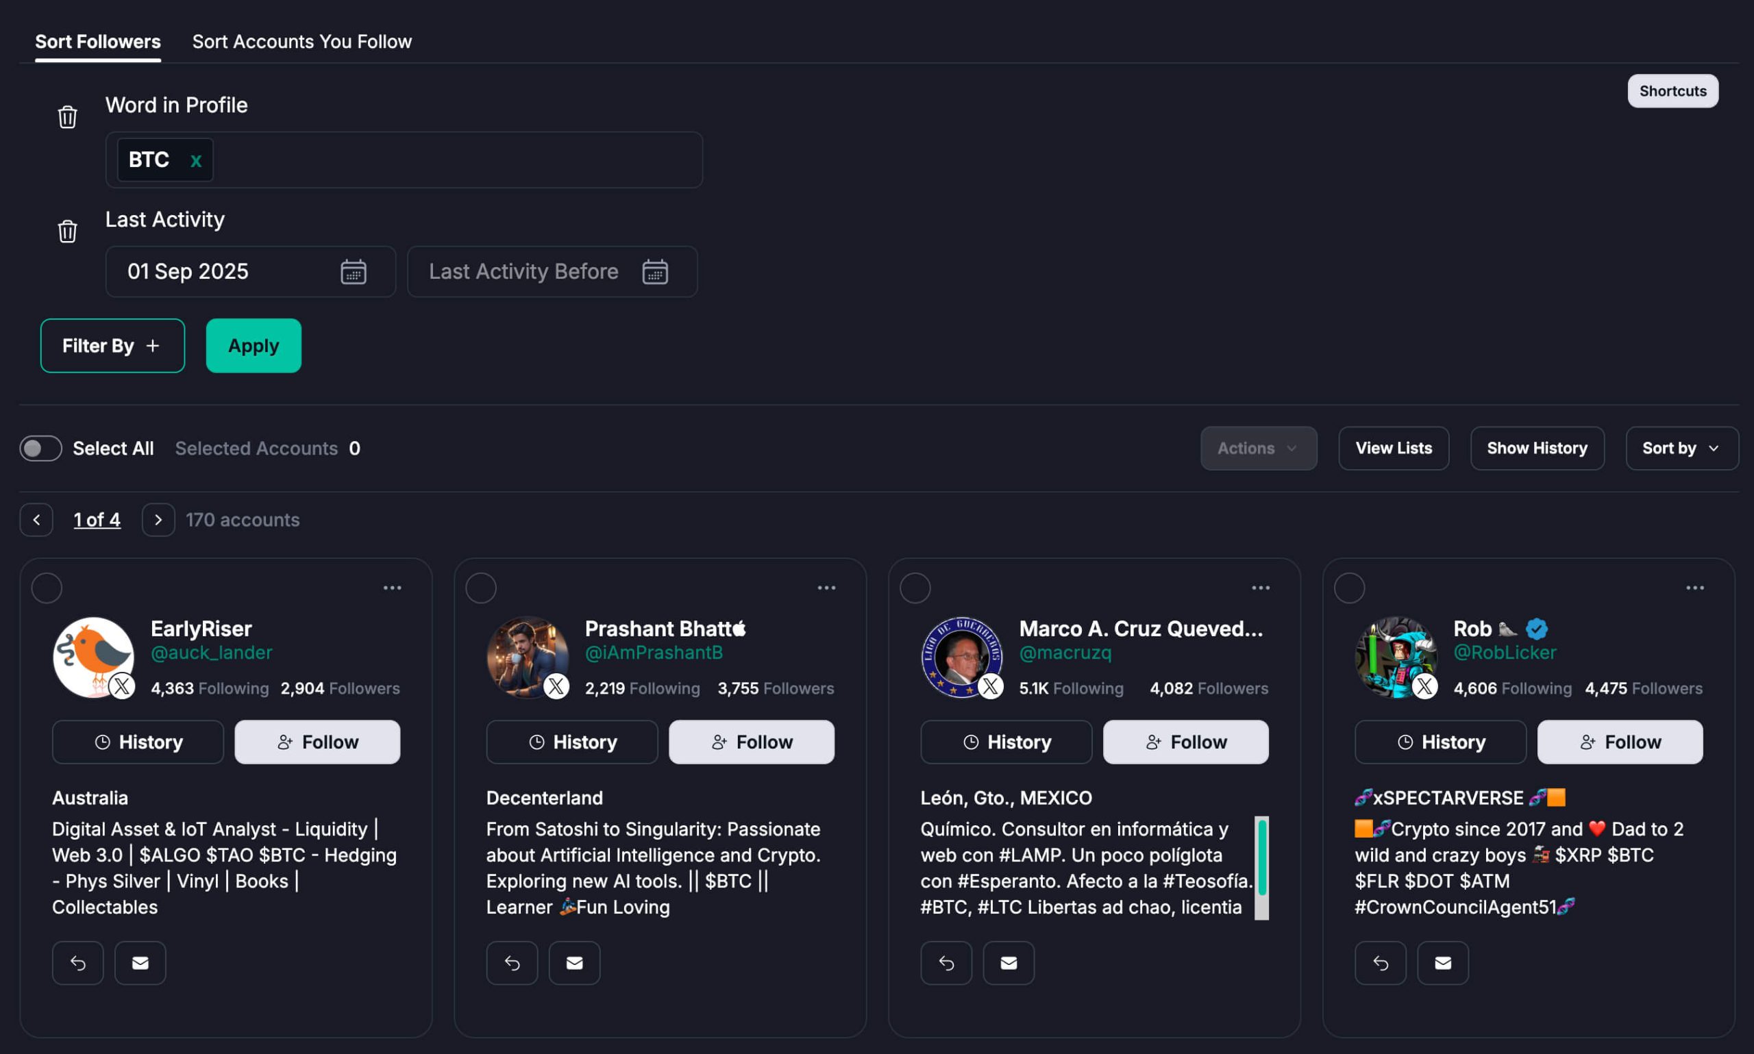Screen dimensions: 1754x1054
Task: Open calendar for Last Activity Before
Action: (654, 272)
